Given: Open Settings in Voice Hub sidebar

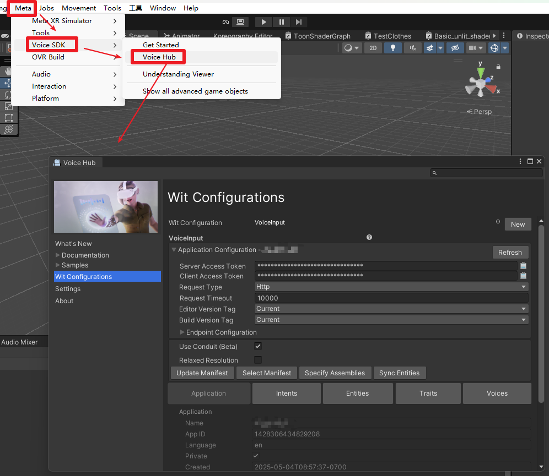Looking at the screenshot, I should click(68, 289).
